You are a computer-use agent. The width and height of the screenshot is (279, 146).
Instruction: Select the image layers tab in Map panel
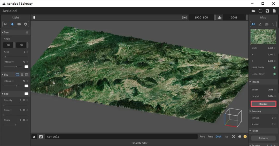point(267,24)
